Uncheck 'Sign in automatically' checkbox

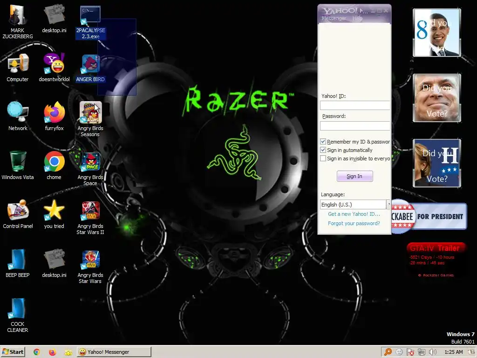click(x=323, y=150)
